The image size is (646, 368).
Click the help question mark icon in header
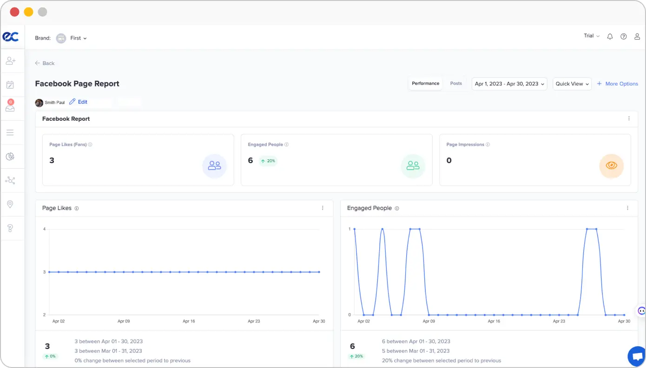pos(624,37)
